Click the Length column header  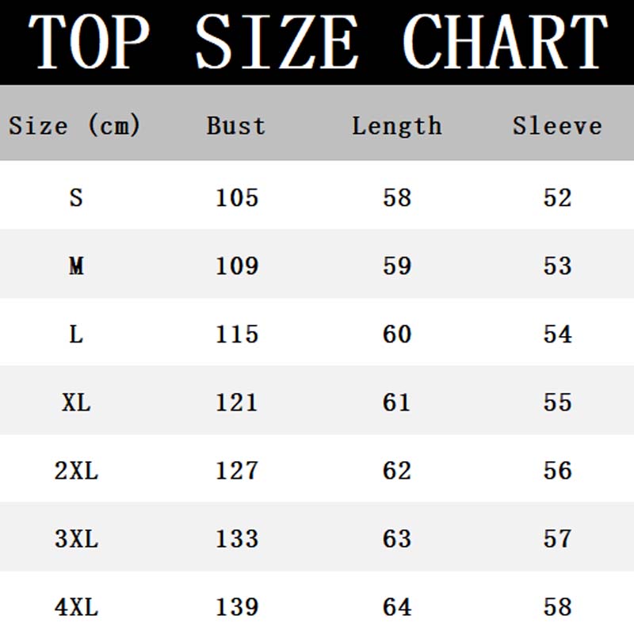pyautogui.click(x=397, y=126)
